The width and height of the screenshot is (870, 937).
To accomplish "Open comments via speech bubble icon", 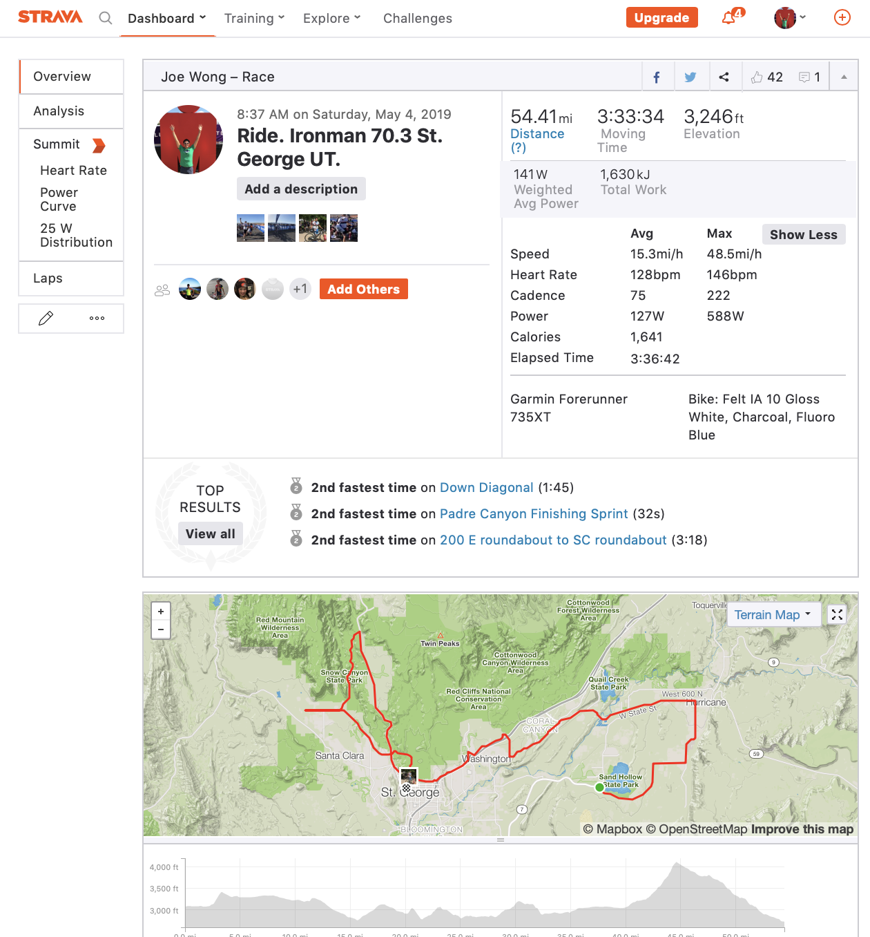I will [x=804, y=77].
